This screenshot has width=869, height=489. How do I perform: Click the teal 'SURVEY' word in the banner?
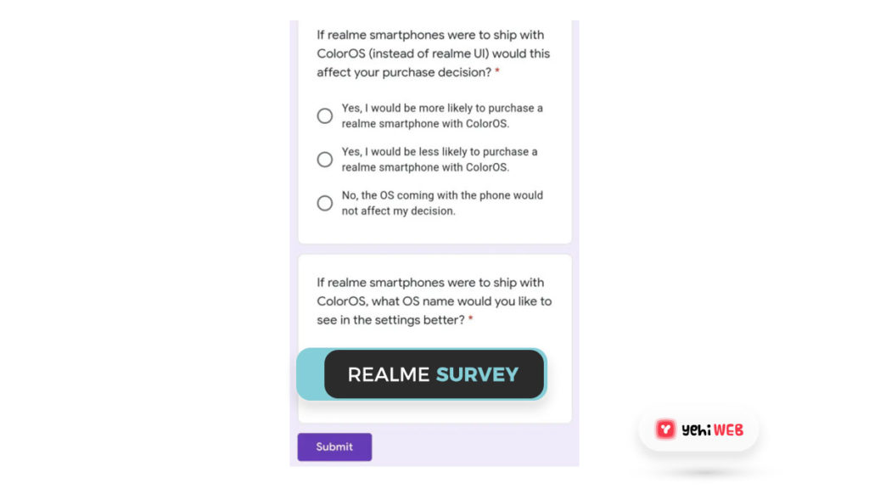point(476,375)
